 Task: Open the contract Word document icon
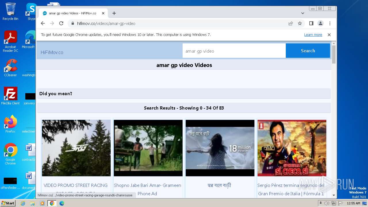[x=29, y=153]
